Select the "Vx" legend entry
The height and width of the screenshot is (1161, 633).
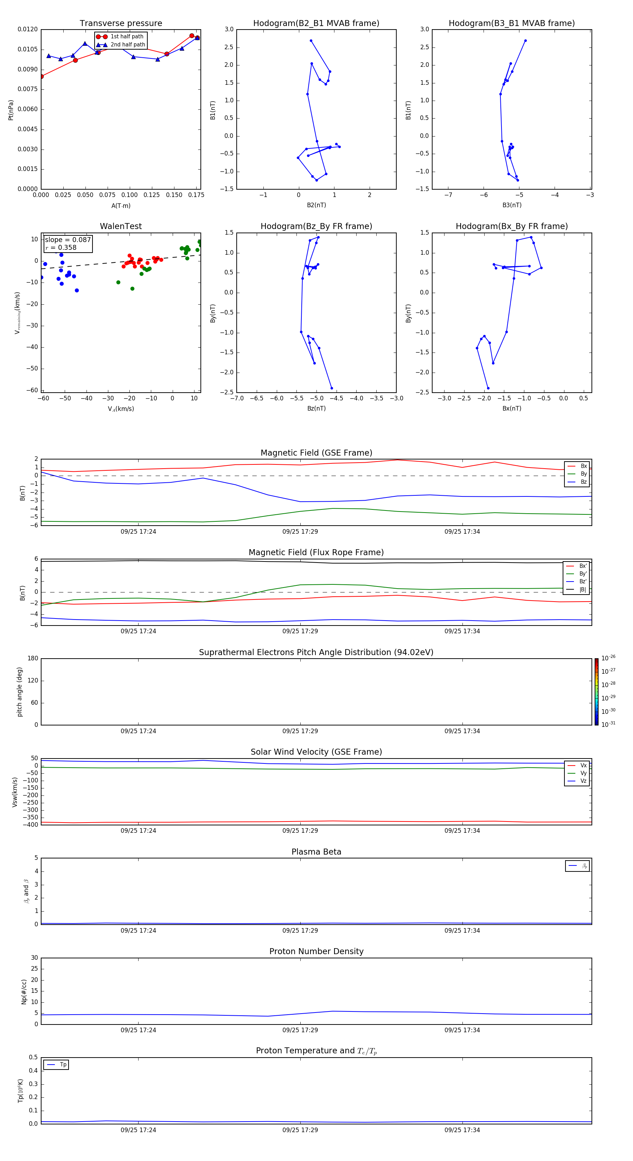(577, 765)
